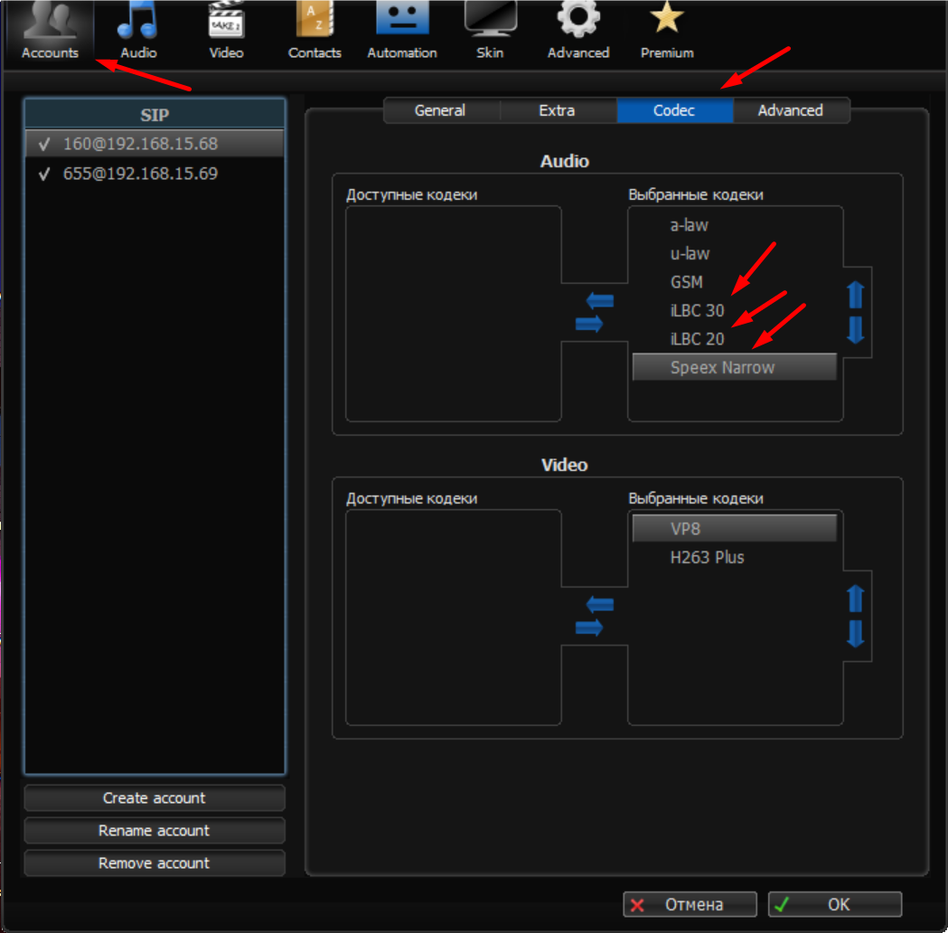Select the iLBC 30 audio codec
948x933 pixels.
click(x=735, y=311)
